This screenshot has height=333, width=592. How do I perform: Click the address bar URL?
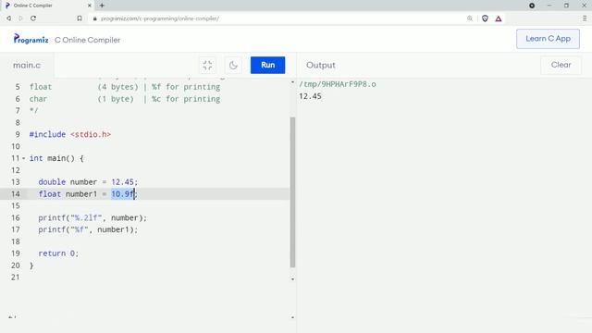pyautogui.click(x=160, y=18)
